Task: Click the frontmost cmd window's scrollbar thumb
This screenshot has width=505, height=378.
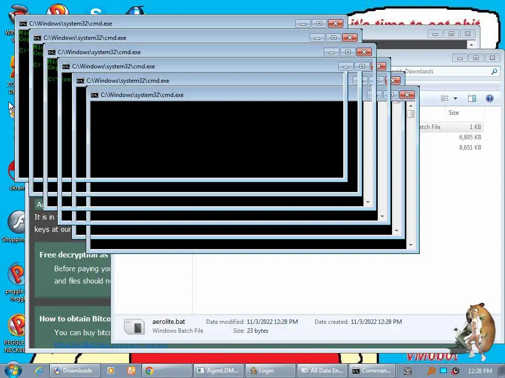Action: (x=411, y=114)
